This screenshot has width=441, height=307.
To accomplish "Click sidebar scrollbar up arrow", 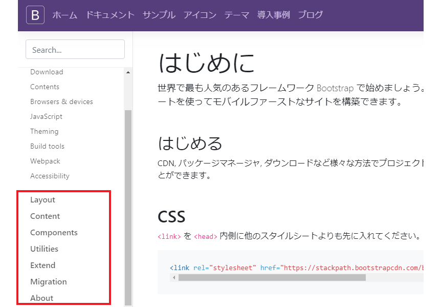I will [x=128, y=72].
